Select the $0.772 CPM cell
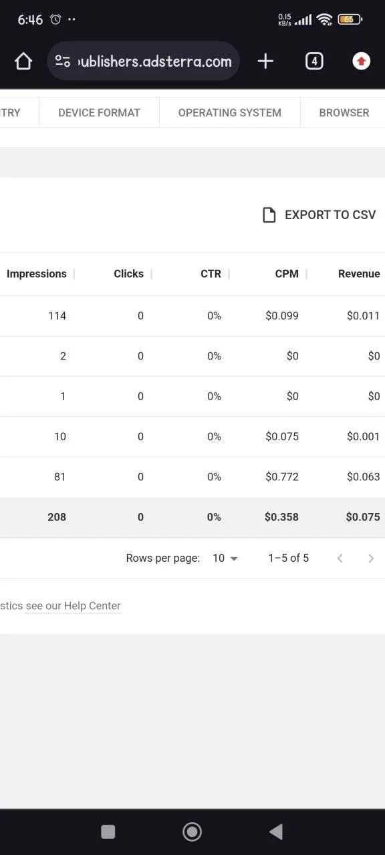385x855 pixels. [x=282, y=476]
